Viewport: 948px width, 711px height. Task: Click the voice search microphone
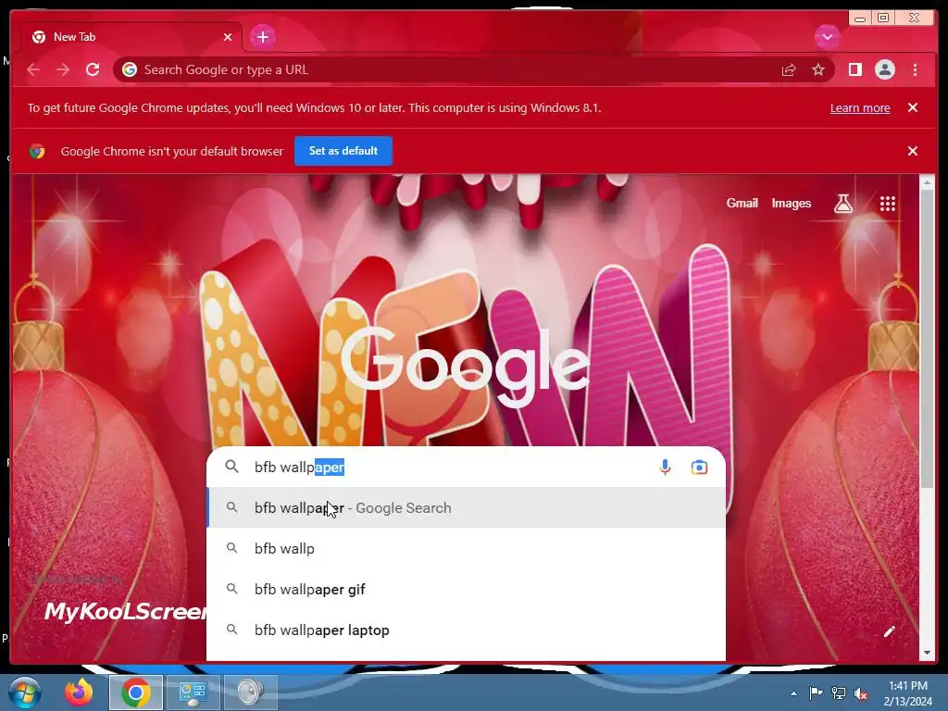665,468
